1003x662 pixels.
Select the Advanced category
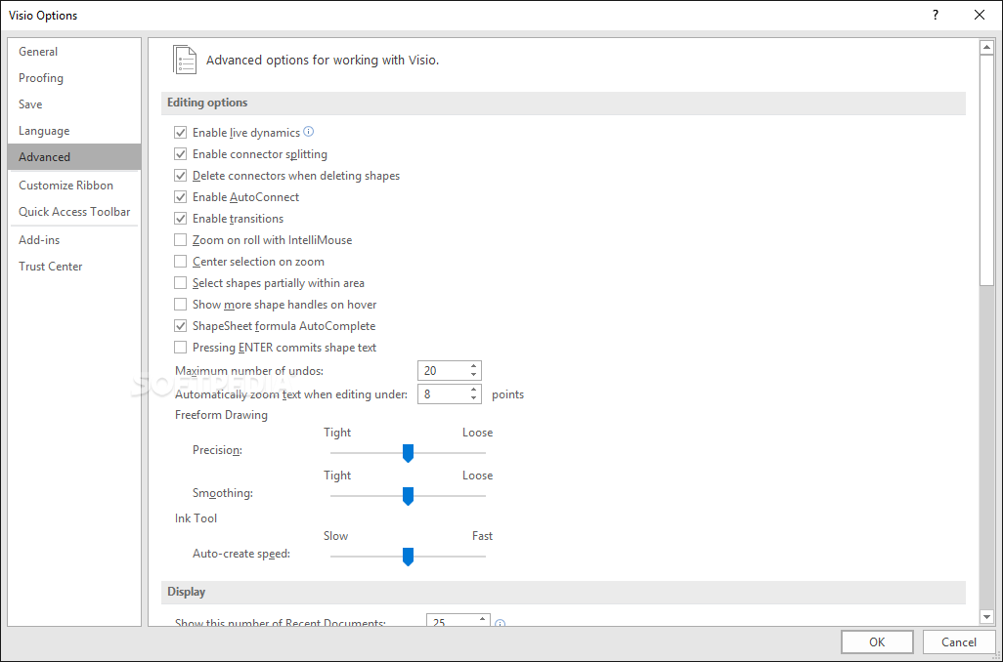pos(74,156)
